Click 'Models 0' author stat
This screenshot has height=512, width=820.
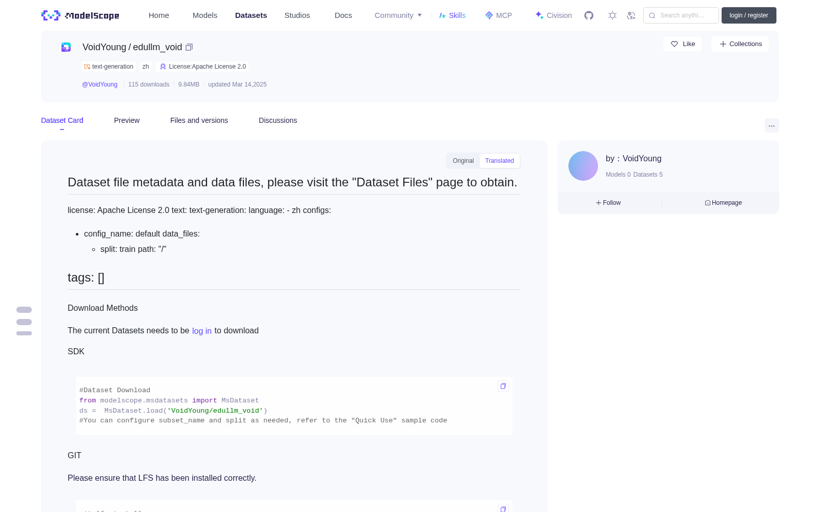click(618, 175)
